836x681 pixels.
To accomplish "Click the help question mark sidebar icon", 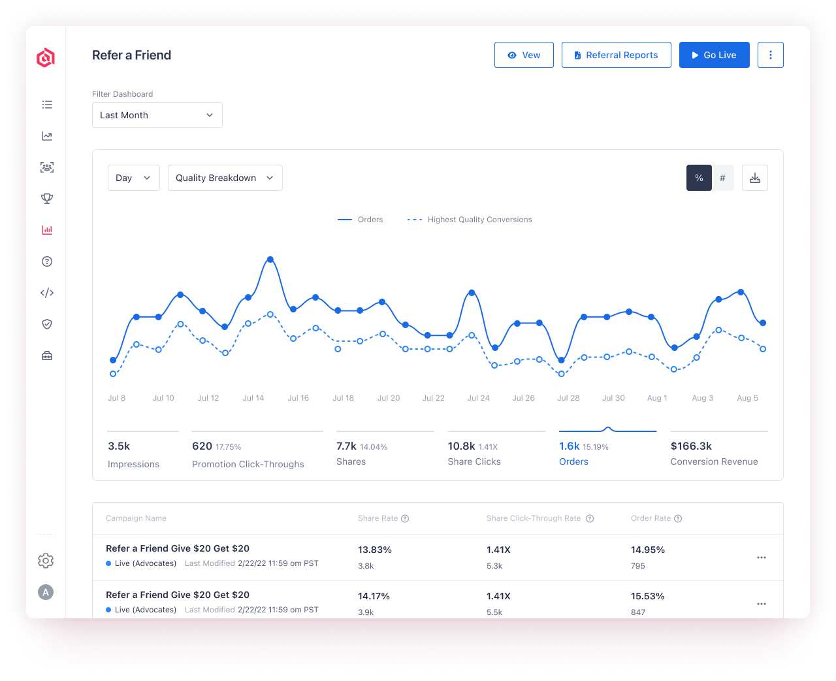I will tap(47, 261).
